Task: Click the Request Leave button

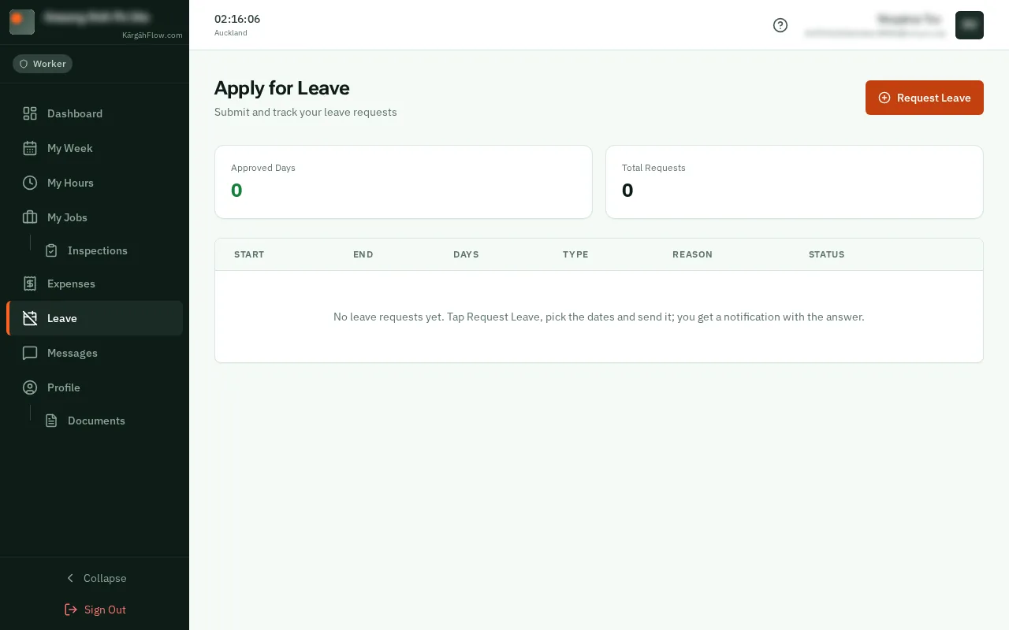Action: 925,98
